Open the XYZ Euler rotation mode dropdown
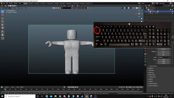 [x=164, y=57]
